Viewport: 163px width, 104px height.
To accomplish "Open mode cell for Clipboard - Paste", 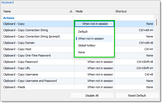I will [94, 87].
